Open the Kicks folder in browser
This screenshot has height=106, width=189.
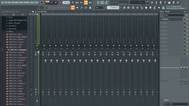tap(11, 17)
